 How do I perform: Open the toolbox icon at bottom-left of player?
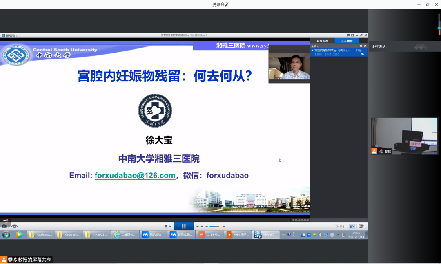(4, 226)
